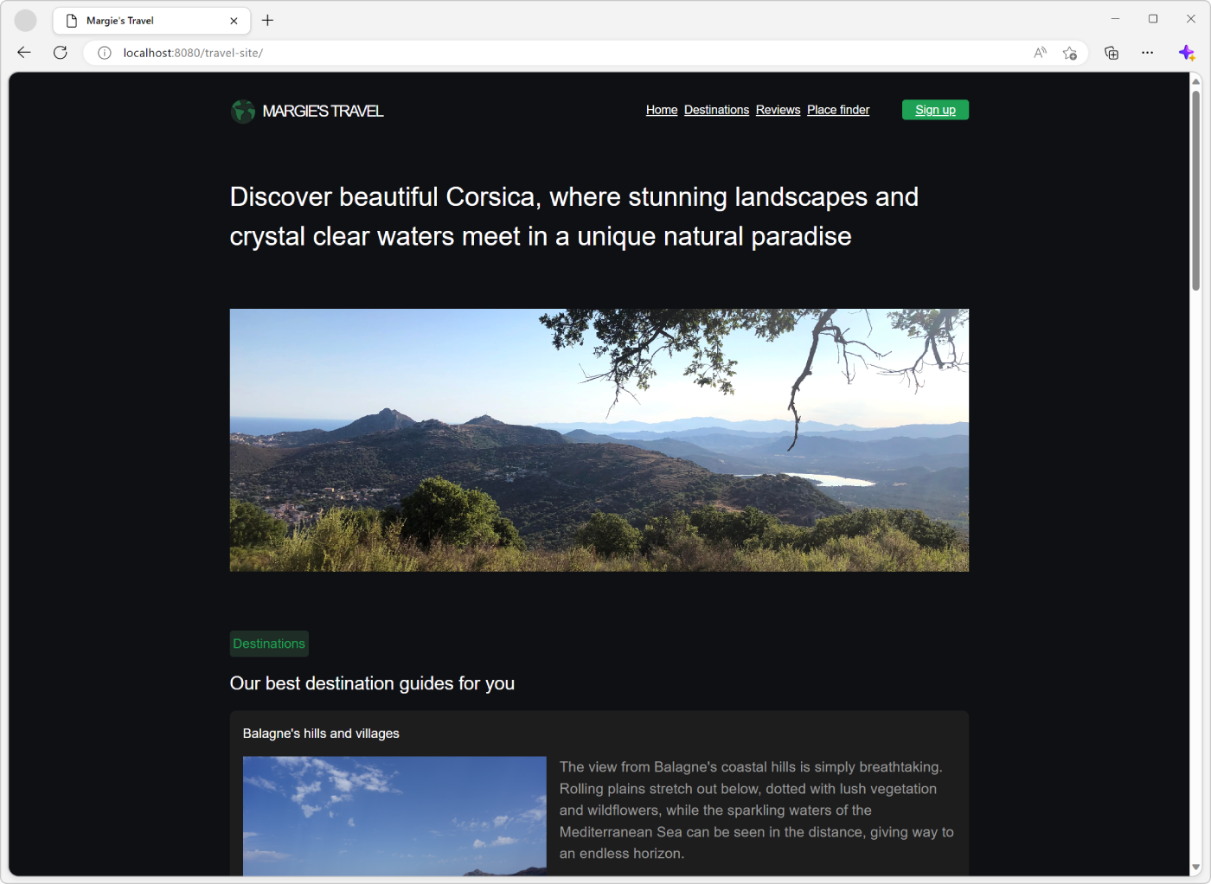
Task: Go back using the browser back arrow
Action: tap(23, 53)
